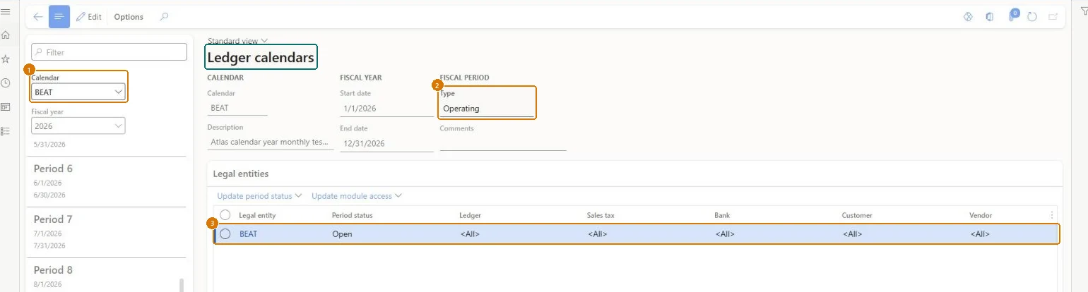Click the Period status cell Open
The height and width of the screenshot is (292, 1088).
[x=342, y=234]
